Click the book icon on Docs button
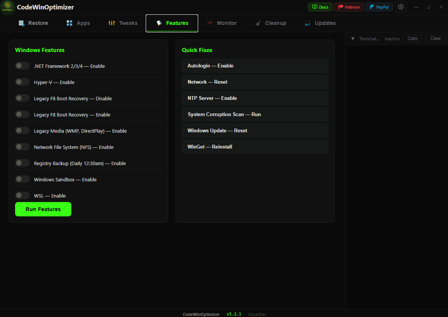The width and height of the screenshot is (448, 317). coord(314,7)
